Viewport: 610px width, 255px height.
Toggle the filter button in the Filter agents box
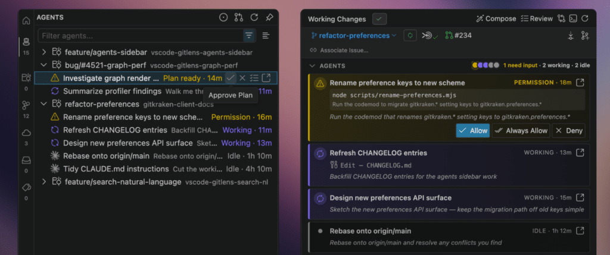click(x=249, y=36)
